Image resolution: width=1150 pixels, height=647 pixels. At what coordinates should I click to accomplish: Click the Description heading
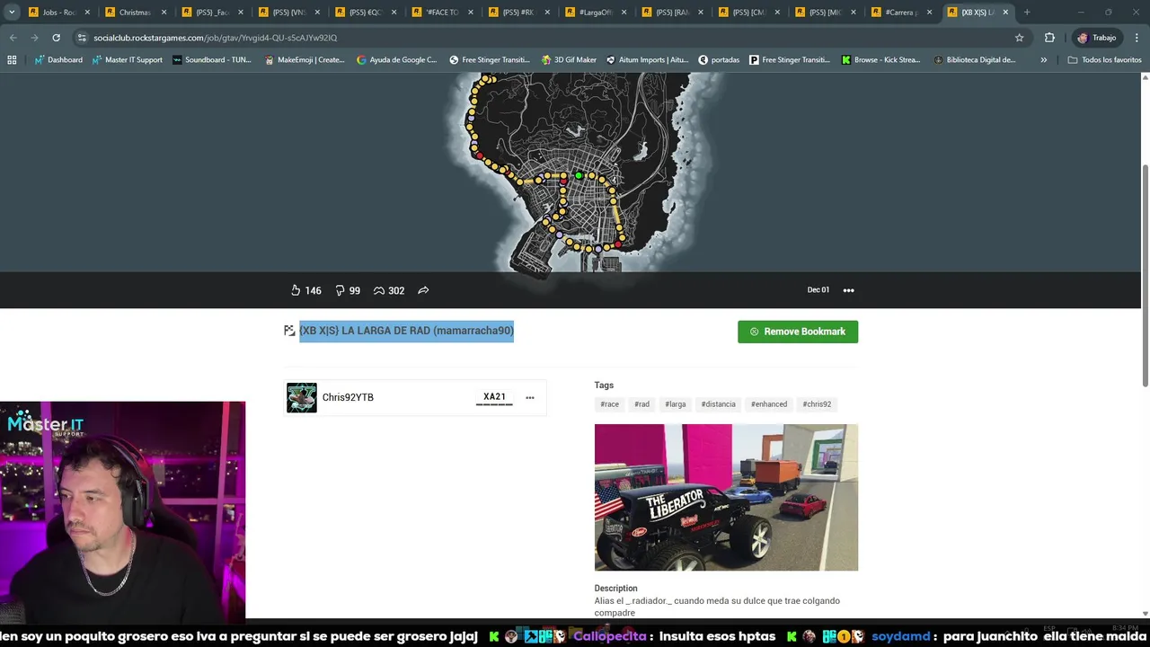[x=615, y=589]
